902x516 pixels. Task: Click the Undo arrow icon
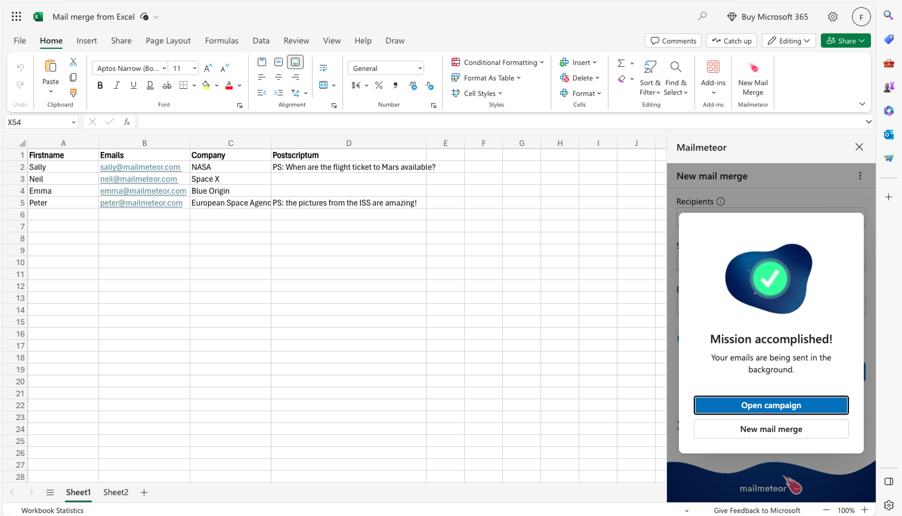tap(20, 67)
